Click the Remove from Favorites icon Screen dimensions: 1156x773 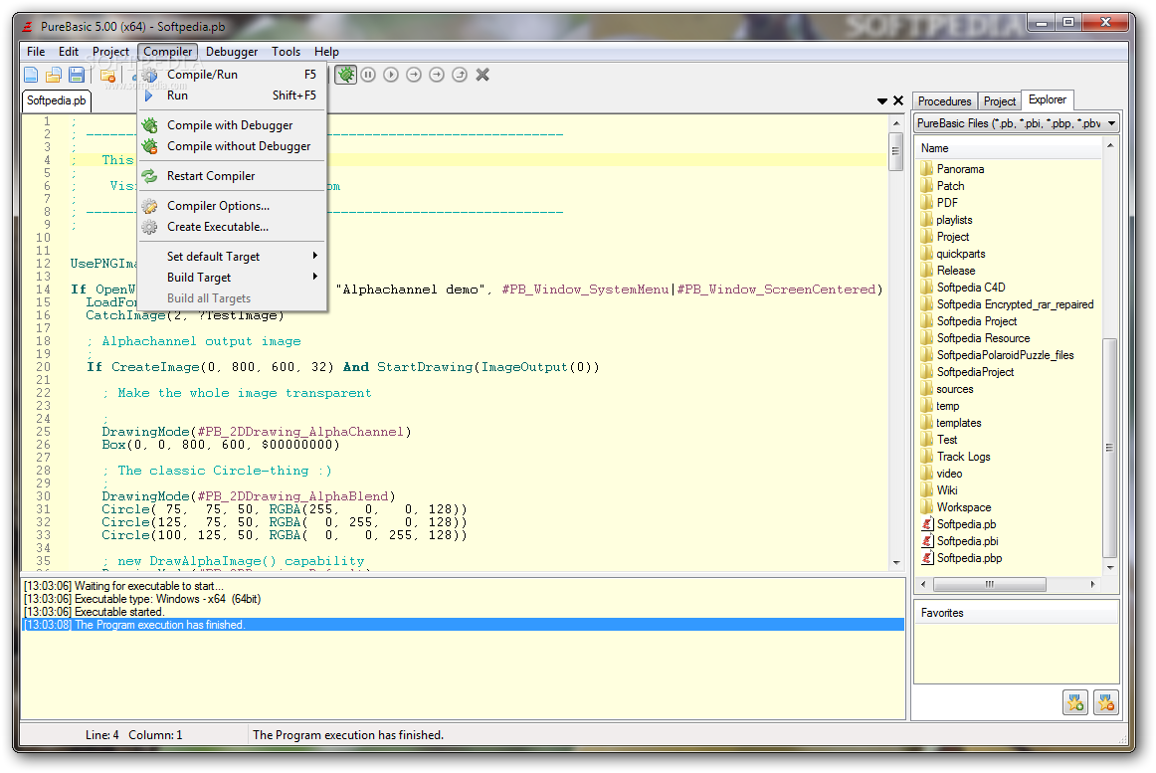click(1106, 703)
